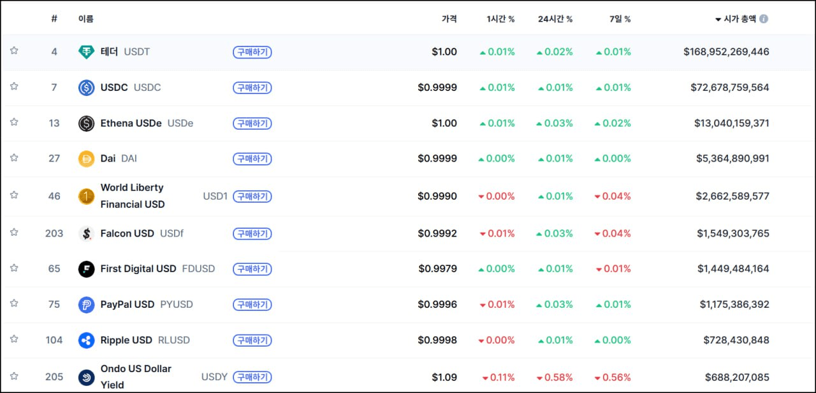Open the First Digital USD link

click(138, 268)
